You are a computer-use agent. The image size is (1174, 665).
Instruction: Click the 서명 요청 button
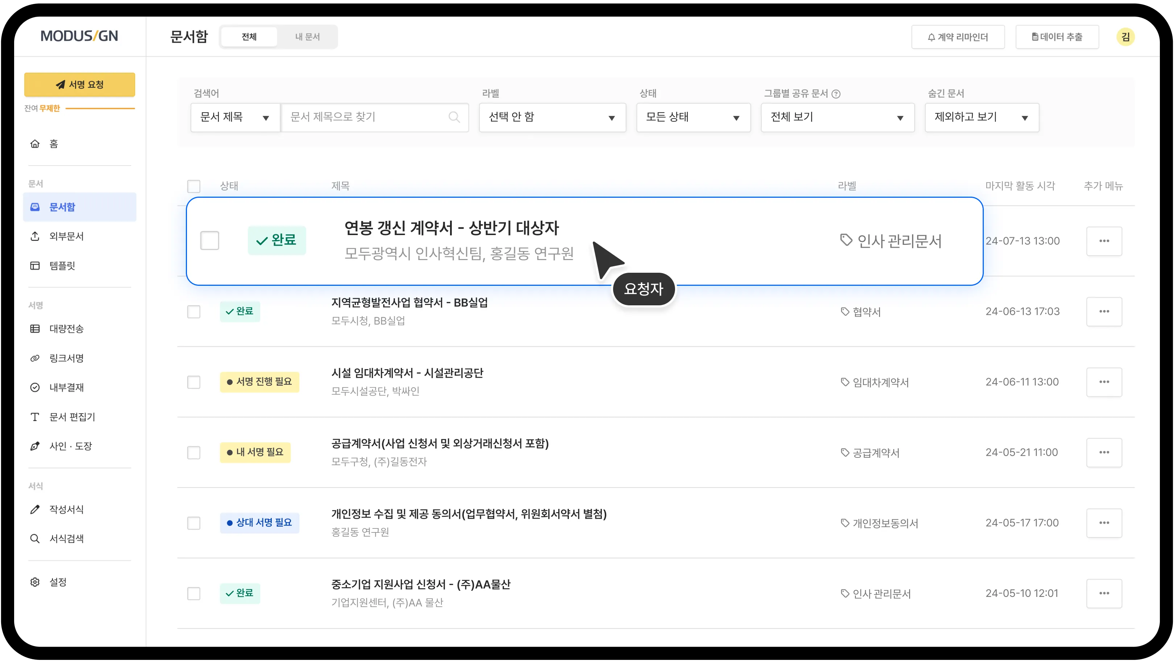(79, 84)
